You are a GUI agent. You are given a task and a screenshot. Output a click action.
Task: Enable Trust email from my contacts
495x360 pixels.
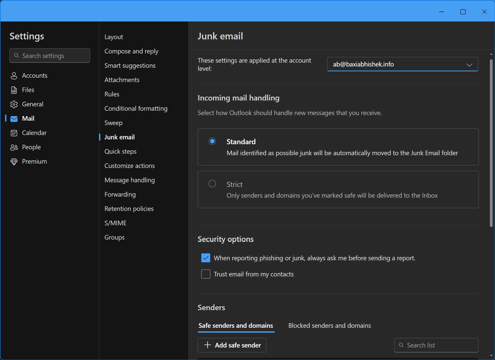click(x=206, y=274)
